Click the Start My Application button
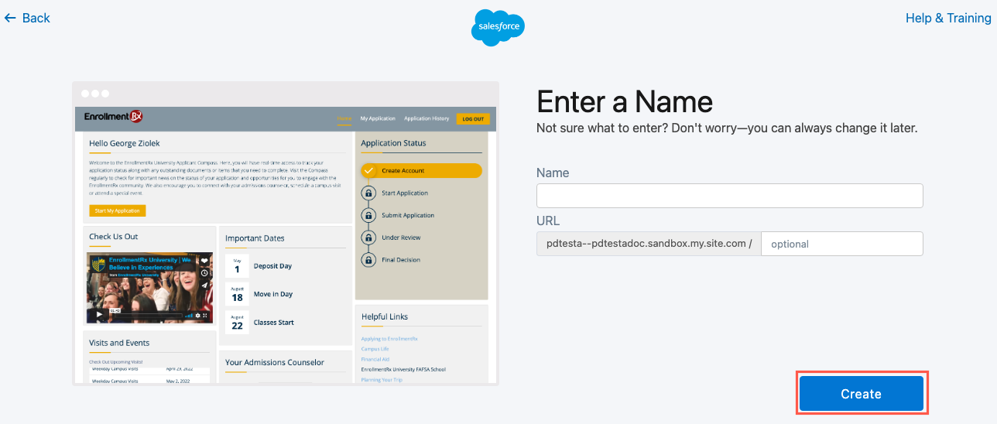Image resolution: width=997 pixels, height=424 pixels. pos(117,210)
